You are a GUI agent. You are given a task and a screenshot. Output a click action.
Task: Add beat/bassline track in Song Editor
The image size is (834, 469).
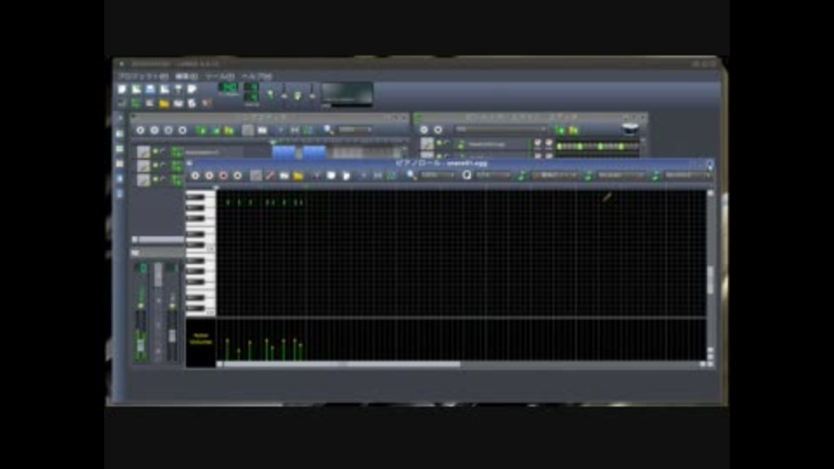coord(201,130)
